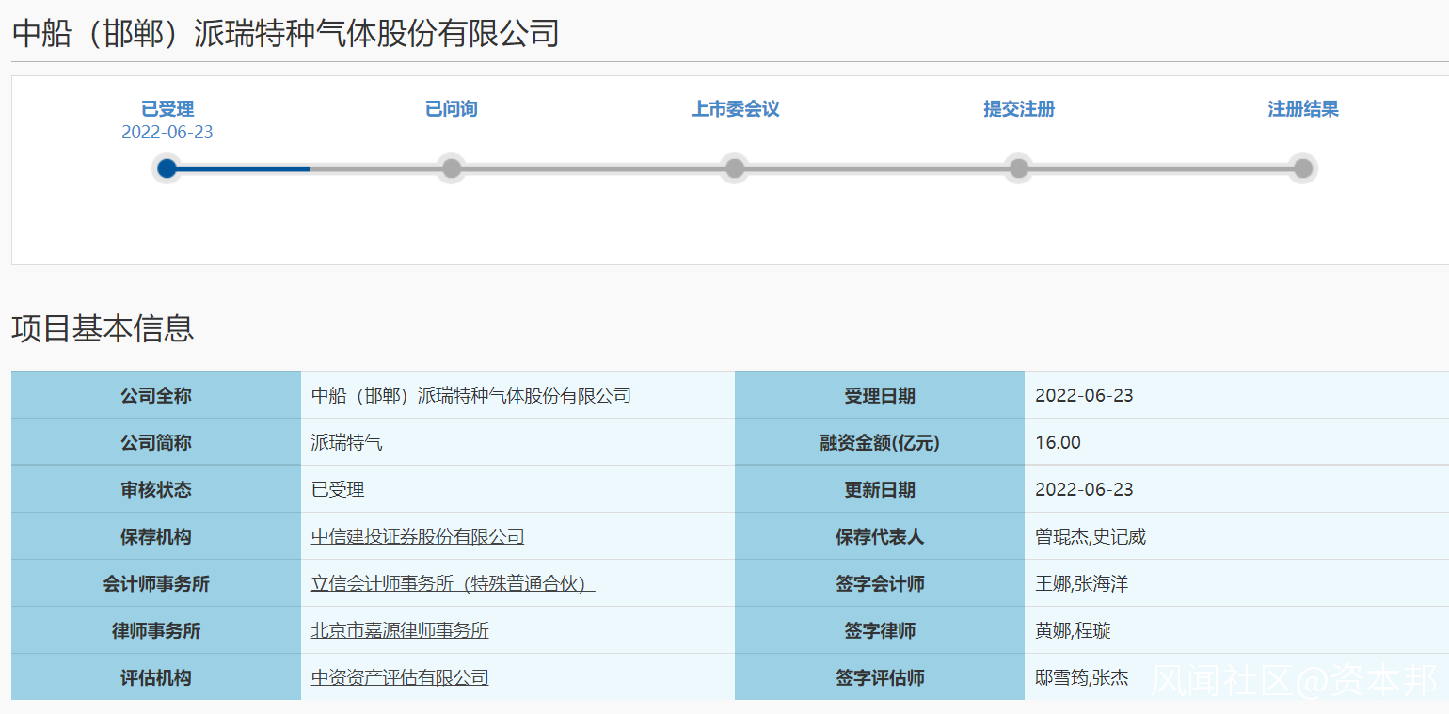Select the 上市委会议 stage label
The height and width of the screenshot is (714, 1449).
[x=735, y=109]
